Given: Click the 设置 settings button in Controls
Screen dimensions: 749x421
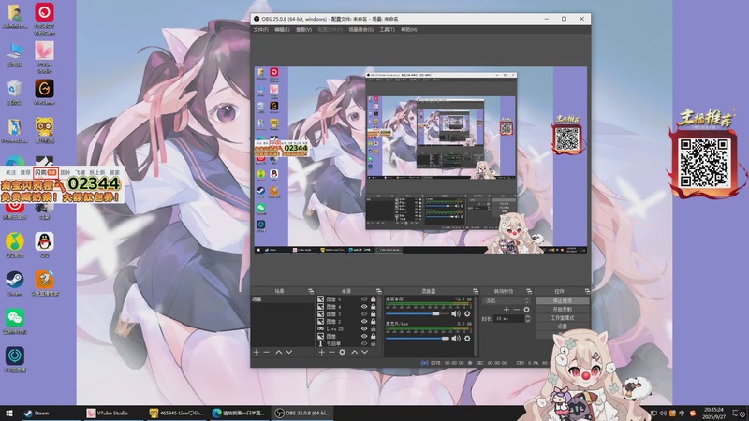Looking at the screenshot, I should click(563, 326).
